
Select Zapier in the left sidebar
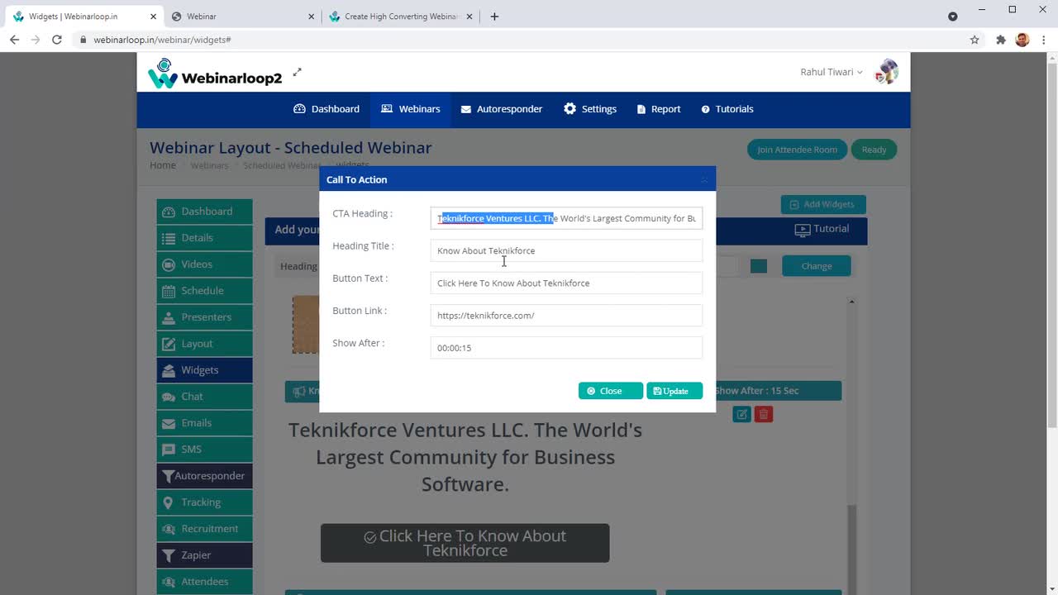[x=205, y=555]
